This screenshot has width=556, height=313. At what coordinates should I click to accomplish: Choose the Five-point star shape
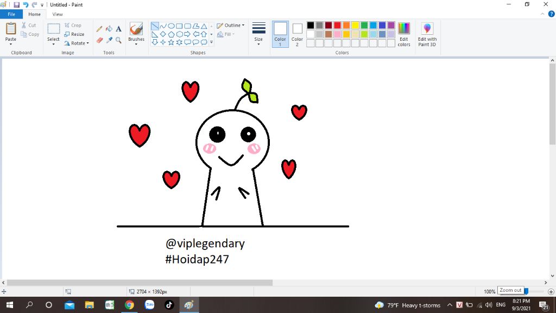tap(171, 42)
